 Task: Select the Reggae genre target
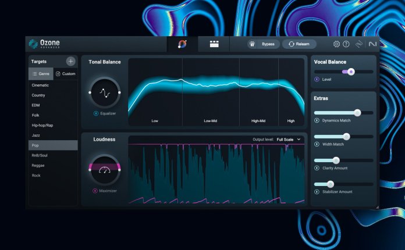[x=53, y=165]
